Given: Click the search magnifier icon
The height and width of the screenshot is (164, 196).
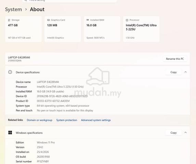Looking at the screenshot, I should pyautogui.click(x=26, y=0).
